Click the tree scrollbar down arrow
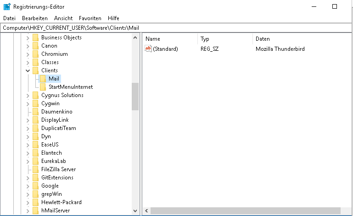The height and width of the screenshot is (216, 353). 135,211
